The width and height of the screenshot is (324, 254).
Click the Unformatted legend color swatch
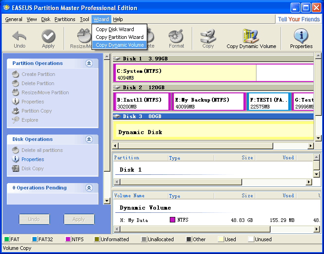click(97, 239)
